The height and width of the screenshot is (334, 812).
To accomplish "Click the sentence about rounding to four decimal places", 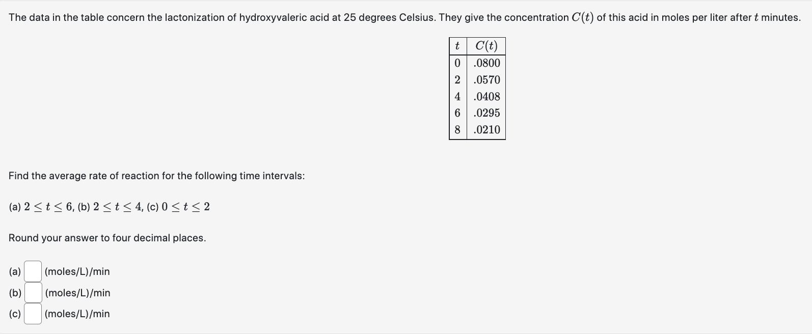I will (x=107, y=237).
